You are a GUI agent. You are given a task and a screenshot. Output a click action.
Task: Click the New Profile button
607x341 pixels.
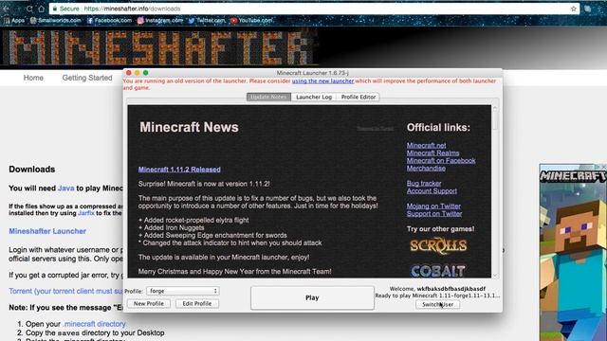point(149,303)
